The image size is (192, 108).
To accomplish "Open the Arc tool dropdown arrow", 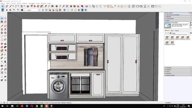I will (x=19, y=6).
